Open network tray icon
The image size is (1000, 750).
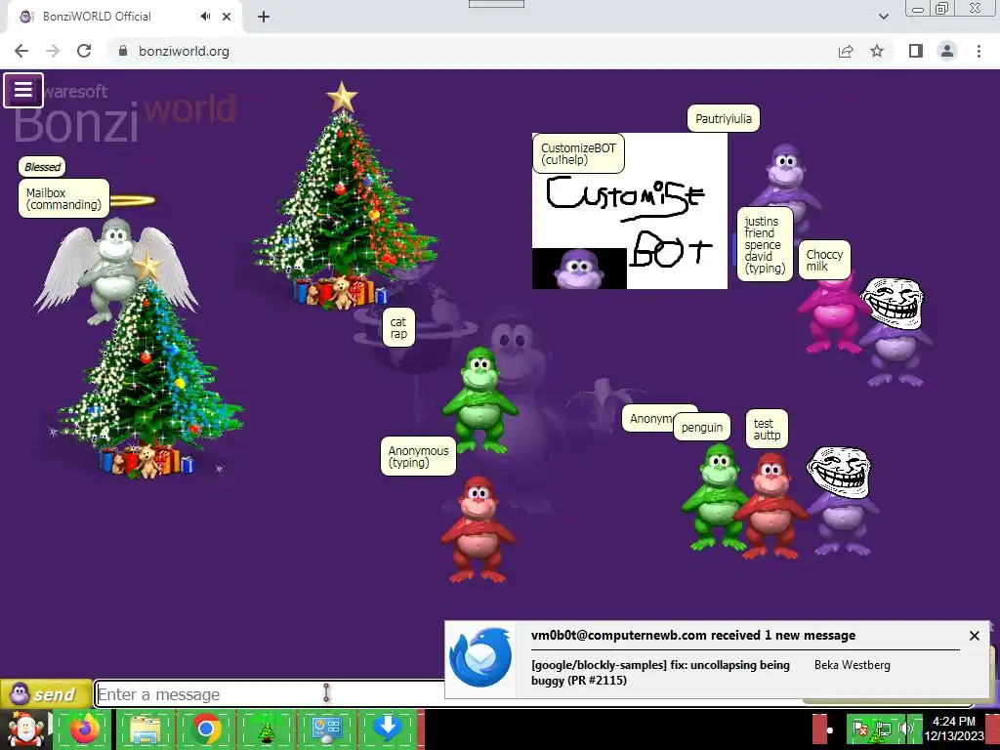click(883, 729)
